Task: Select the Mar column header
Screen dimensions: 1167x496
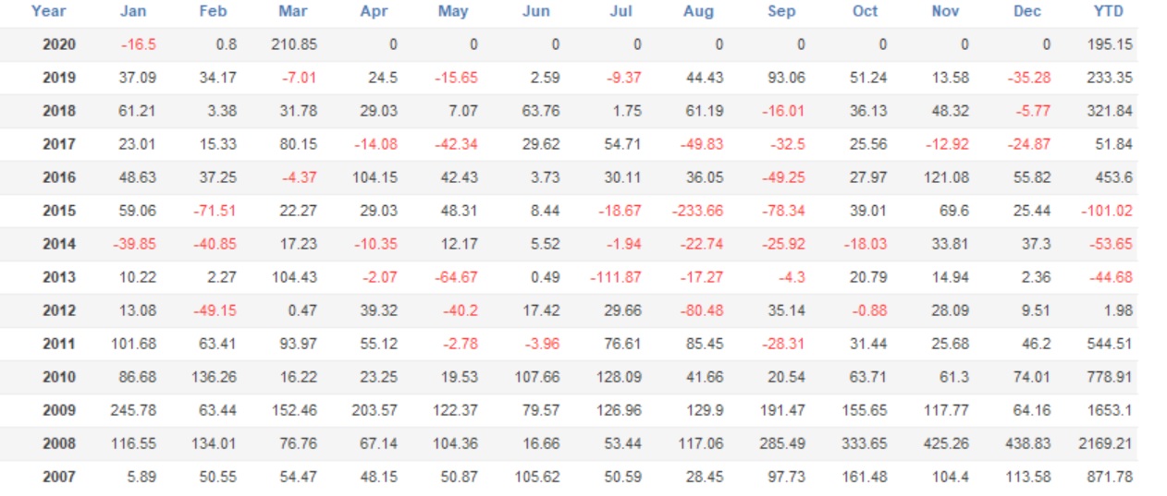Action: click(293, 12)
